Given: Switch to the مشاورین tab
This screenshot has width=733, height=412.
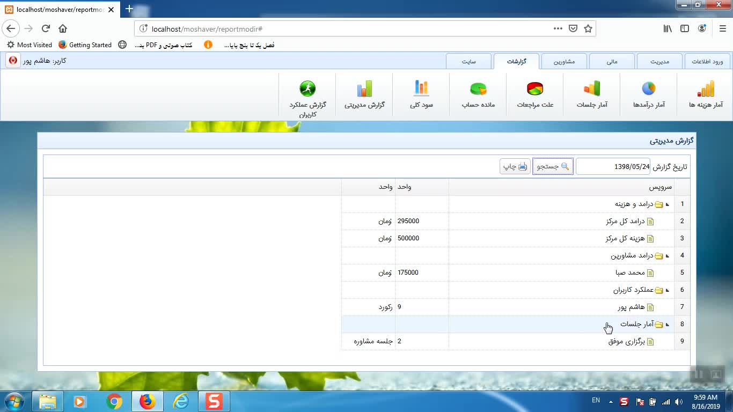Looking at the screenshot, I should [564, 62].
